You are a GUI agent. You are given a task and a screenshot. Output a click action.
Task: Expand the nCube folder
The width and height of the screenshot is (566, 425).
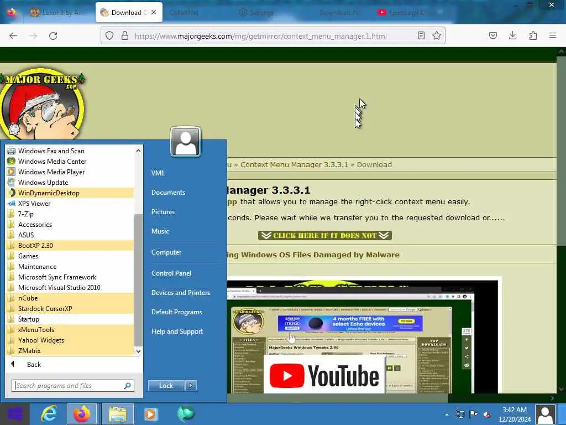tap(69, 298)
